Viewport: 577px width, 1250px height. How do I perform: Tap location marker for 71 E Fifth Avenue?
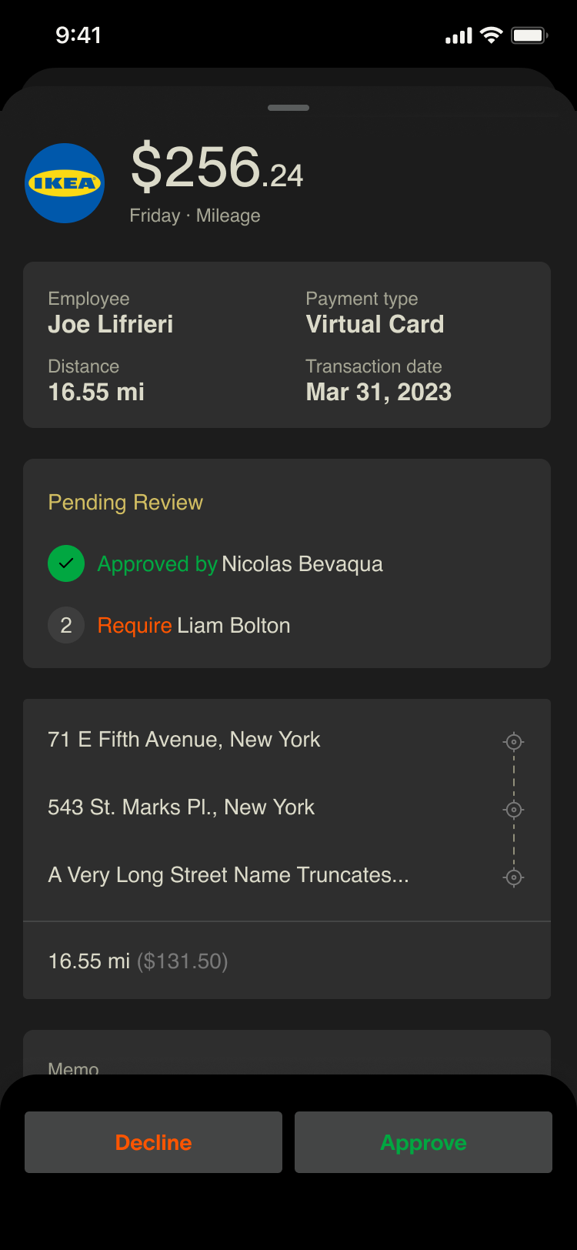coord(514,742)
